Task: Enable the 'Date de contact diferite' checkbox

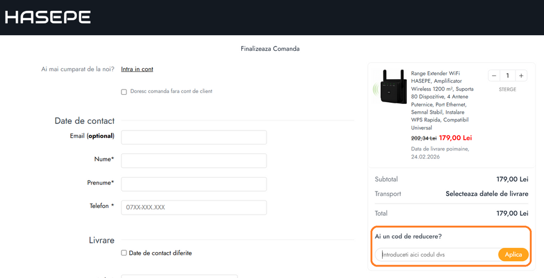Action: pos(124,253)
